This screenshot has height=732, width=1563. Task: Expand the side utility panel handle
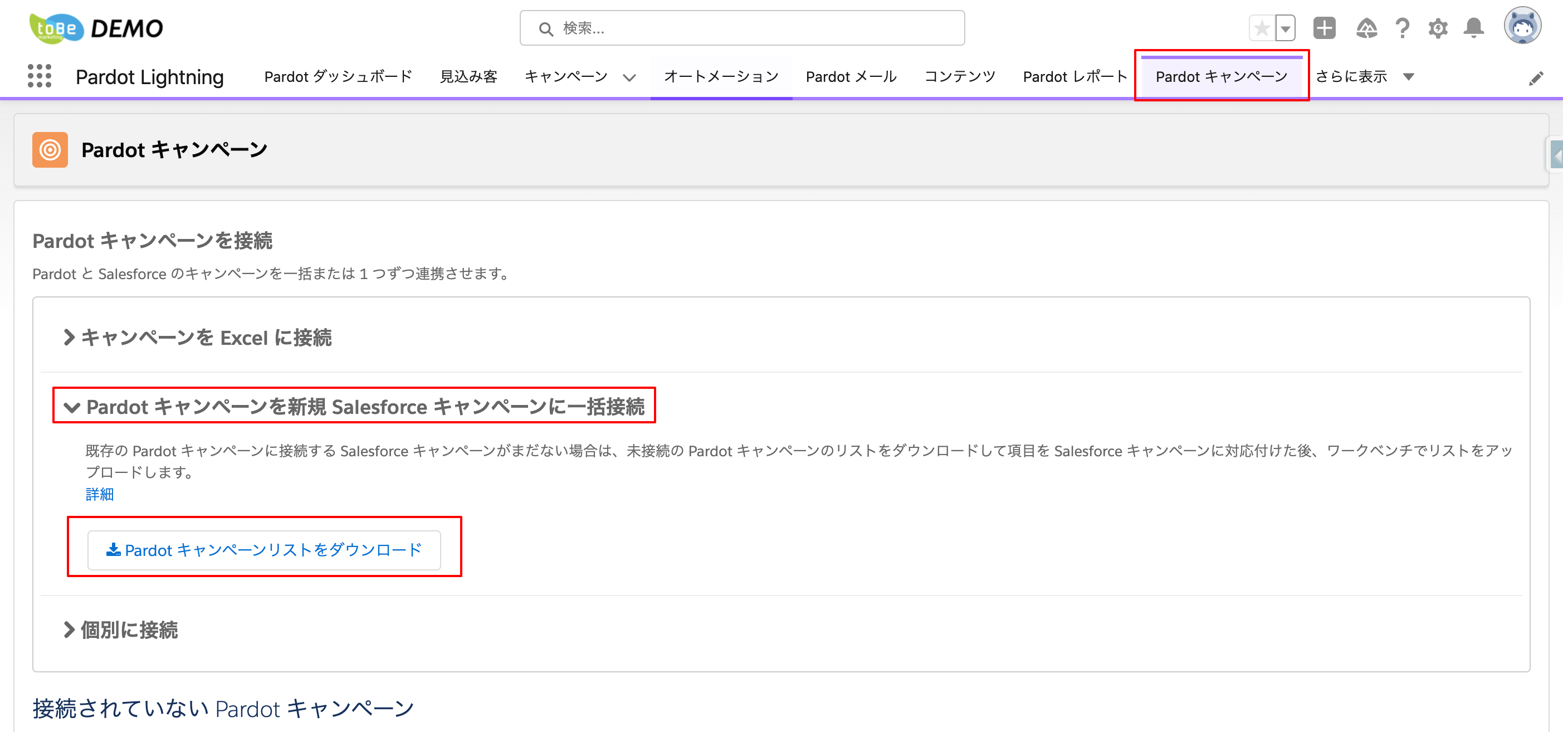pyautogui.click(x=1556, y=155)
